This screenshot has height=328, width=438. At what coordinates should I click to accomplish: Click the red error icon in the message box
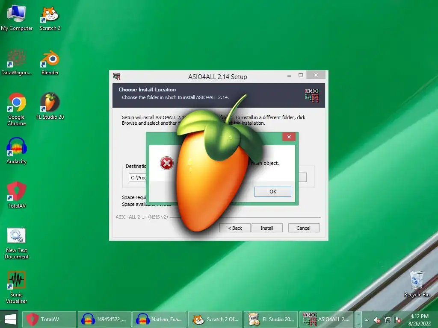coord(166,163)
